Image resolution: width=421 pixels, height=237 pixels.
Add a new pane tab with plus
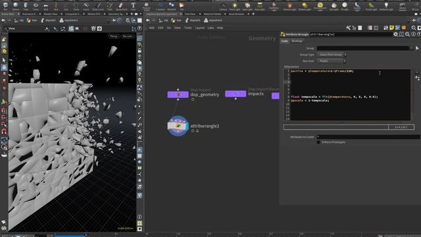click(x=253, y=14)
